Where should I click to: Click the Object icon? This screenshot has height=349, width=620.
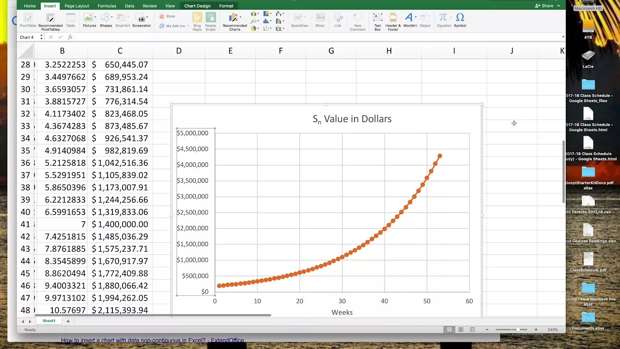coord(425,18)
